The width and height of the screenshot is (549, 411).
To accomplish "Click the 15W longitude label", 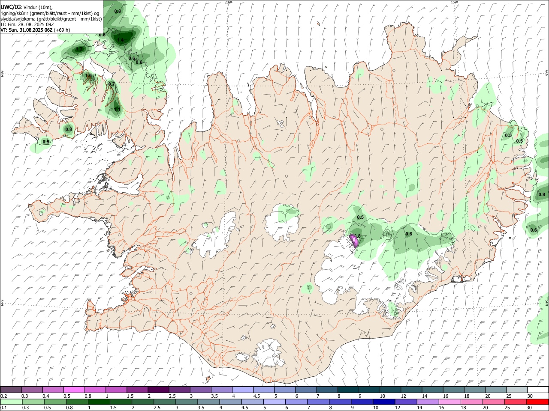I will point(454,2).
